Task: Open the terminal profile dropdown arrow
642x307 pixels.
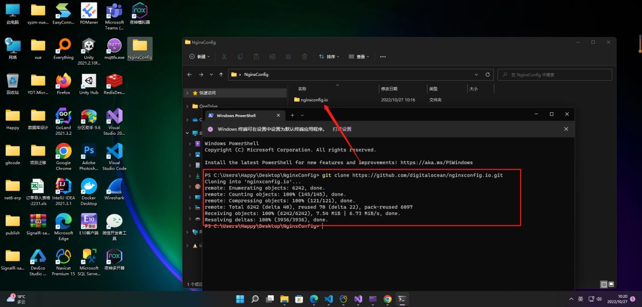Action: point(303,116)
